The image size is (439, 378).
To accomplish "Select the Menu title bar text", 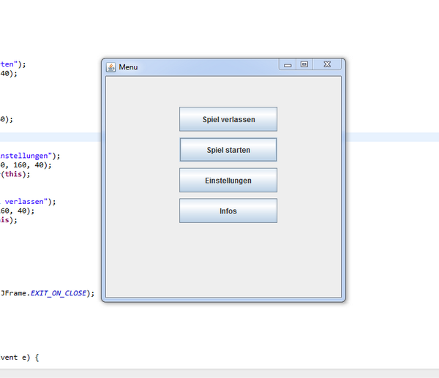I will [x=128, y=67].
